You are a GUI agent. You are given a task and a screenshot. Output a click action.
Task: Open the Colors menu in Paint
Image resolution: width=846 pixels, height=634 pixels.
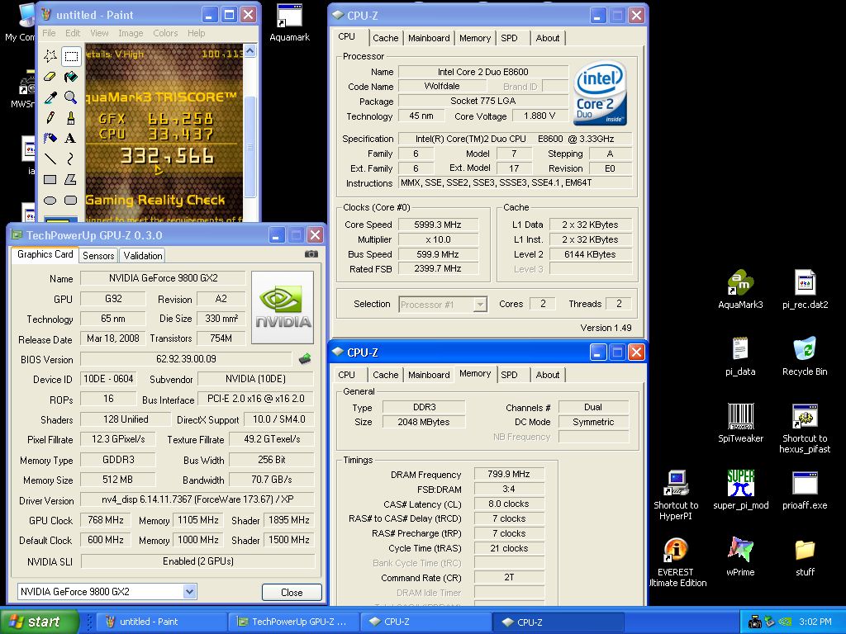pos(165,33)
